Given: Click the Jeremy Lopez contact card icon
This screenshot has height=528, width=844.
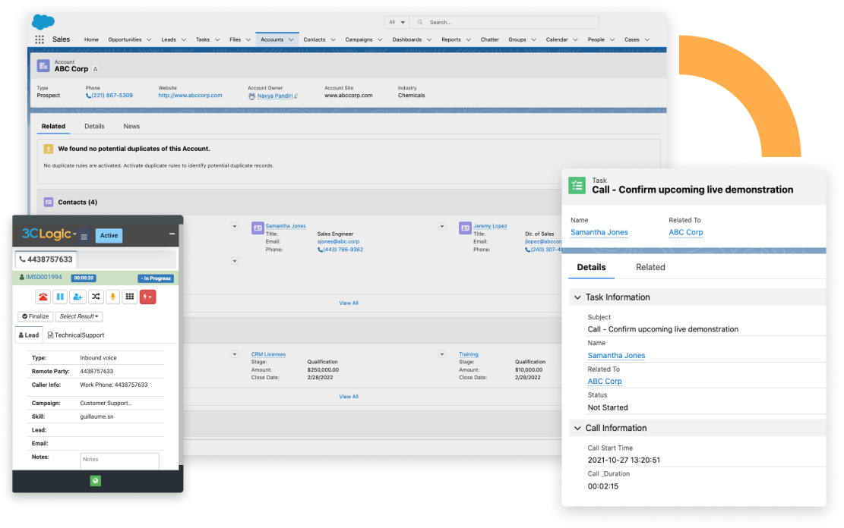Looking at the screenshot, I should click(x=465, y=228).
